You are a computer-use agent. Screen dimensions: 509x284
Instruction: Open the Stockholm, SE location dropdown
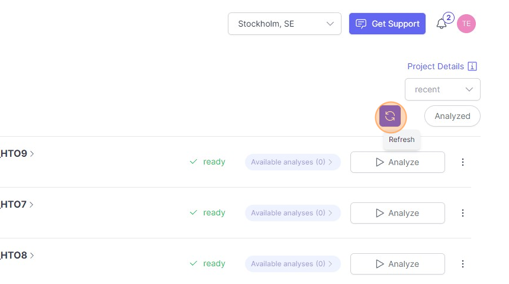tap(285, 24)
